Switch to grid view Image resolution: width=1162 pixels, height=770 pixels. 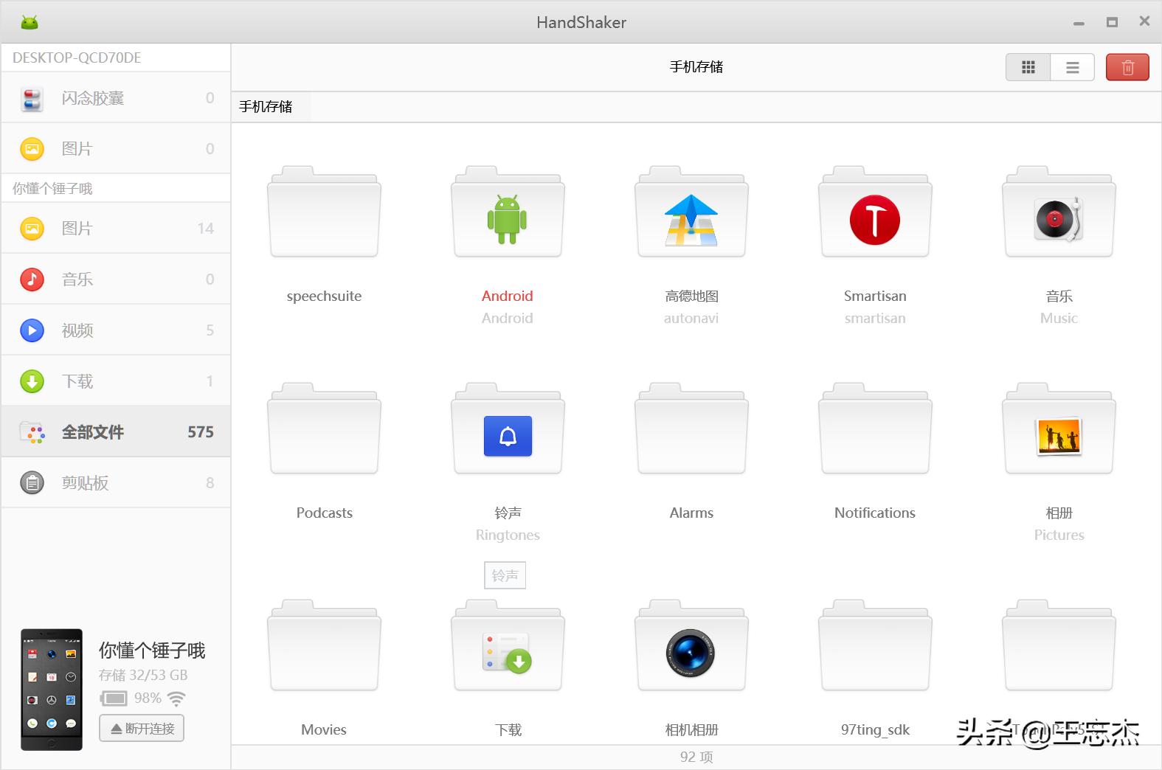pos(1028,67)
